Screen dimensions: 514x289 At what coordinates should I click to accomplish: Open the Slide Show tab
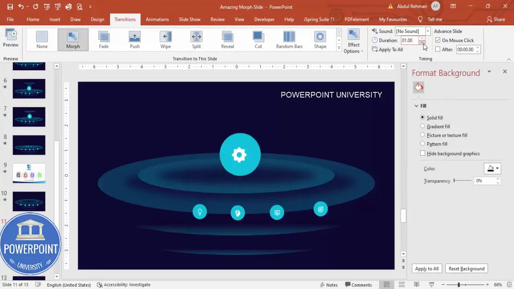tap(190, 19)
